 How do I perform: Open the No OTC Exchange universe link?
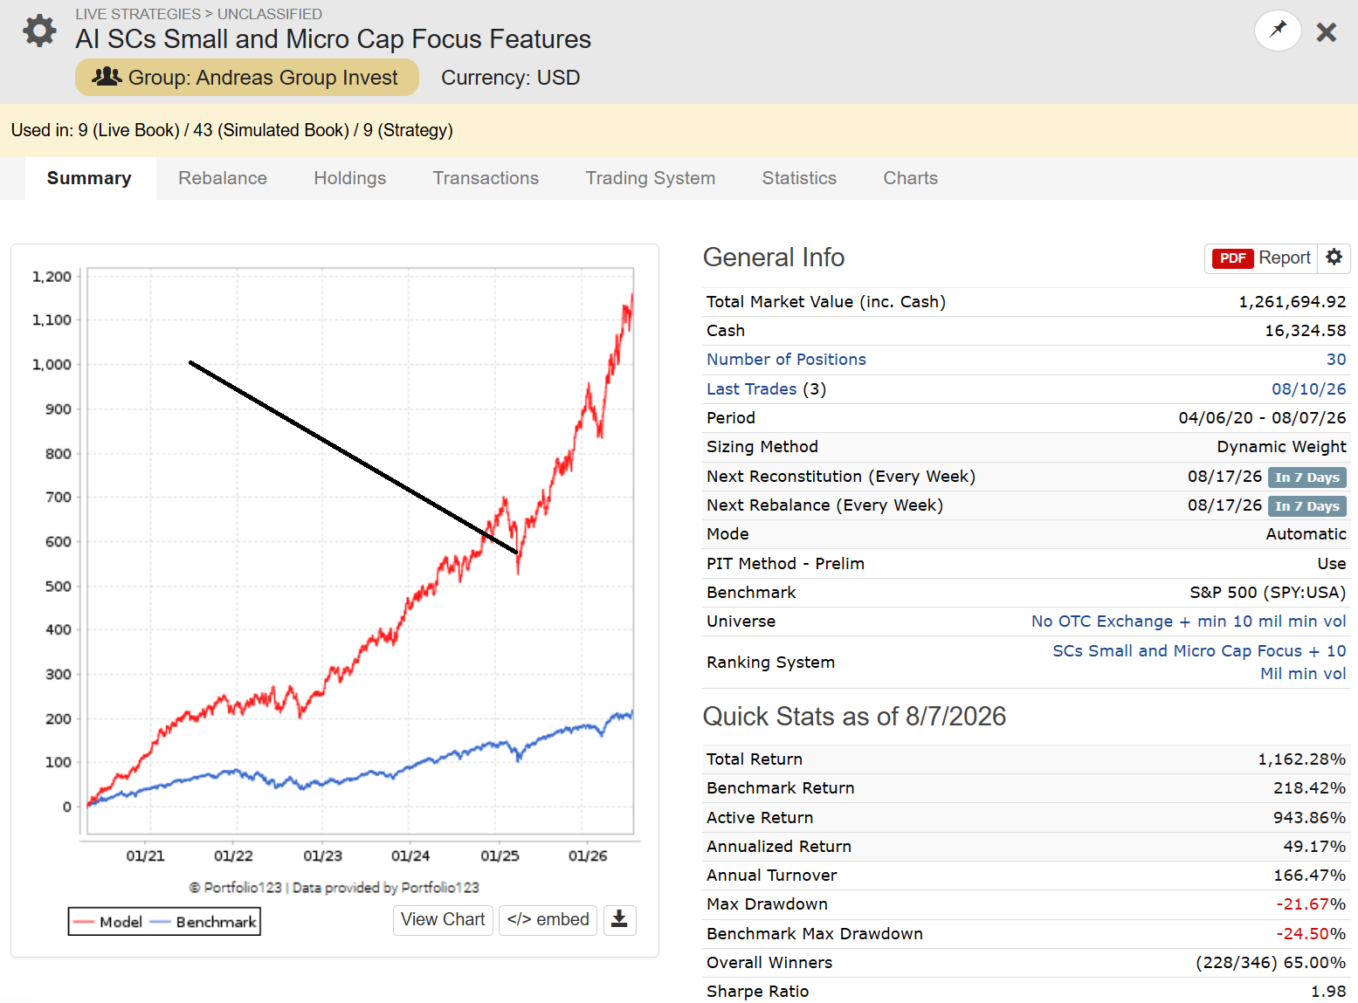click(x=1189, y=622)
